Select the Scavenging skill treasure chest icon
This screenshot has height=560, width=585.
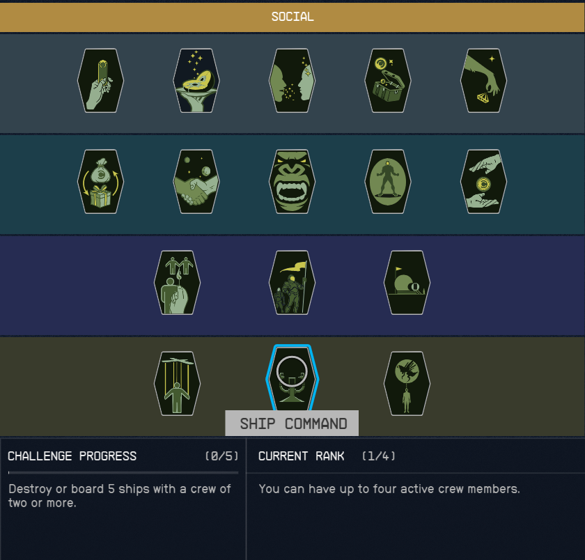[388, 81]
